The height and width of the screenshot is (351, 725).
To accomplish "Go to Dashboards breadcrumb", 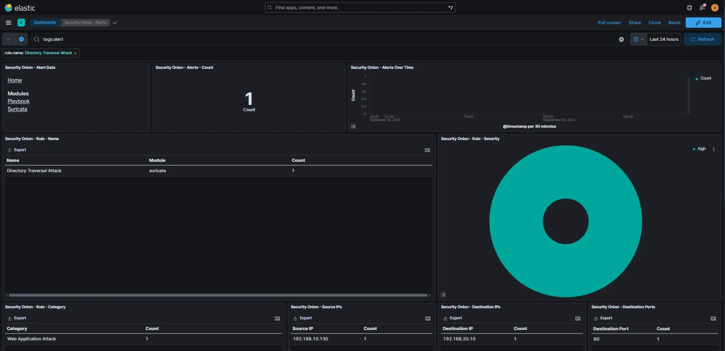I will click(x=44, y=23).
